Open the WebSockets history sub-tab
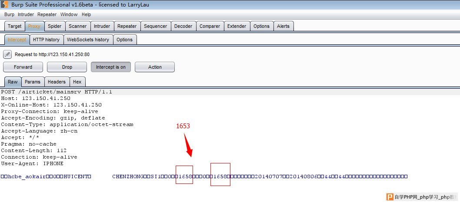This screenshot has width=460, height=203. [x=88, y=40]
